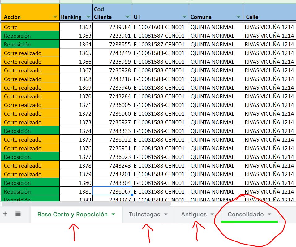Select the Acción header cell
The width and height of the screenshot is (296, 247).
[x=30, y=12]
